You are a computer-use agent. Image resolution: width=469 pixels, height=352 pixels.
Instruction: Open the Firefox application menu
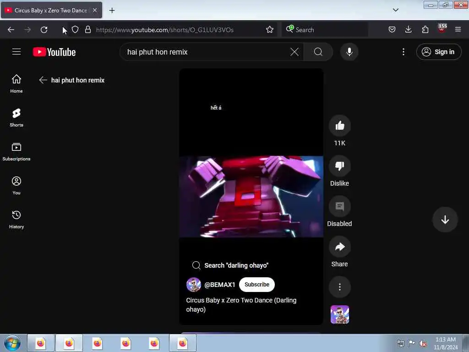[x=458, y=30]
